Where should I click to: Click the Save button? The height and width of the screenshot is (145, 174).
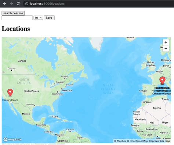49,18
